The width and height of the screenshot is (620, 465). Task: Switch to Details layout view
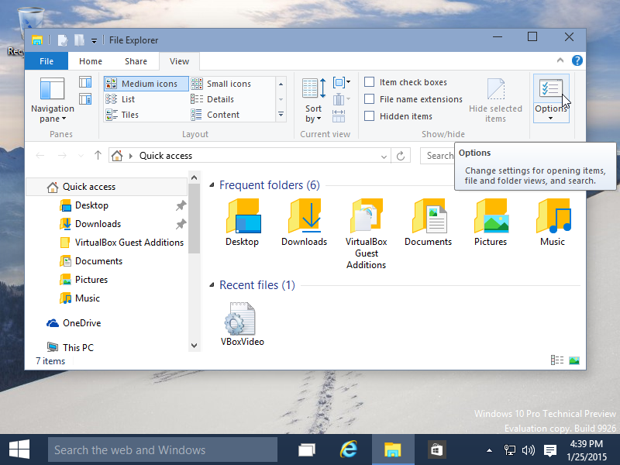pyautogui.click(x=226, y=98)
